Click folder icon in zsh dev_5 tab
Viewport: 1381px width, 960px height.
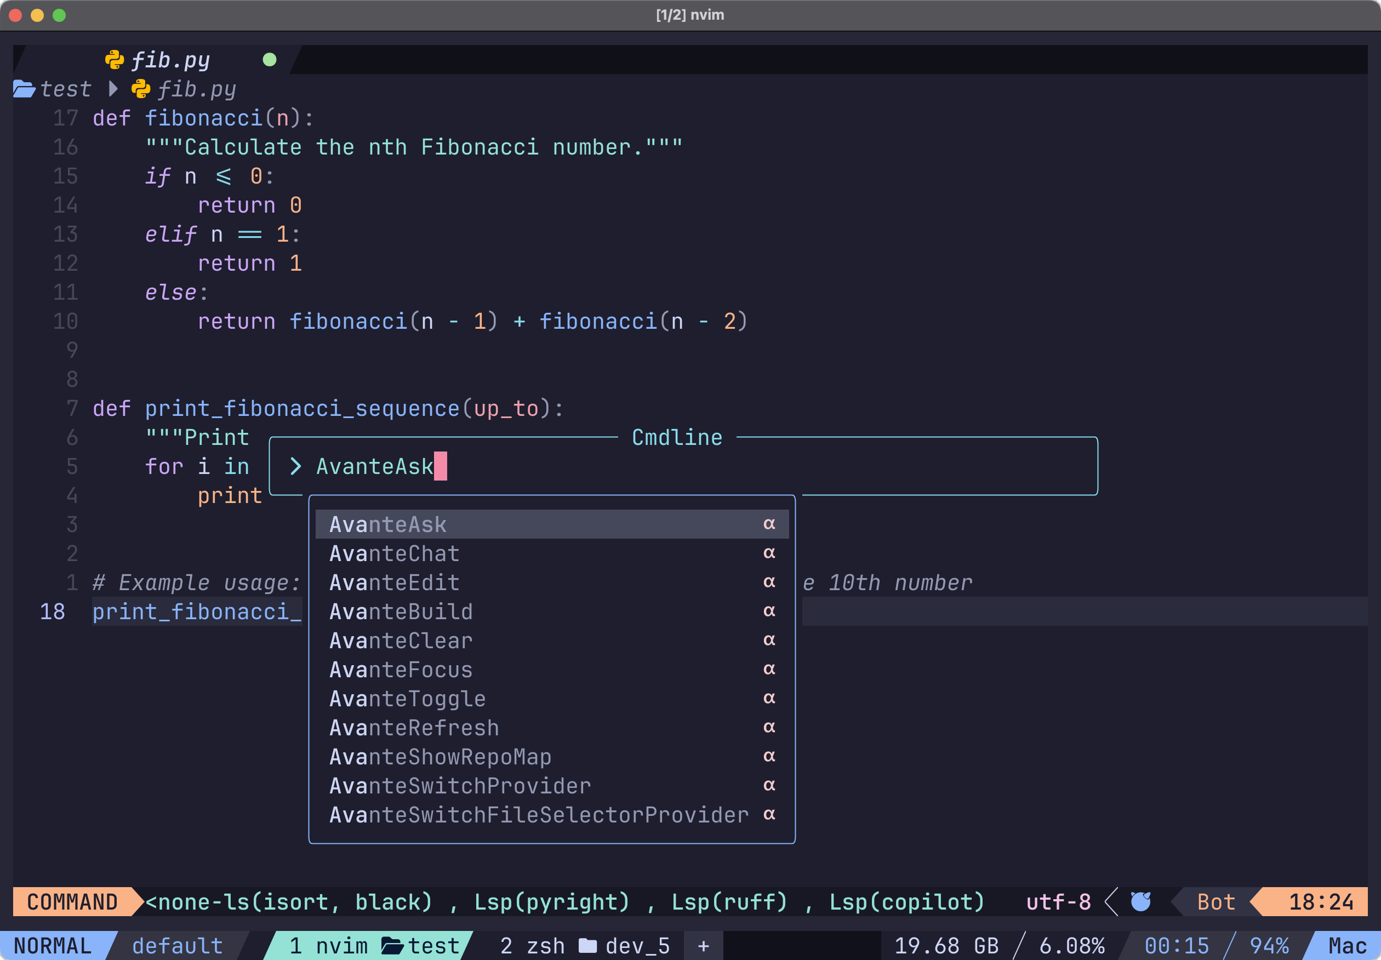point(587,946)
